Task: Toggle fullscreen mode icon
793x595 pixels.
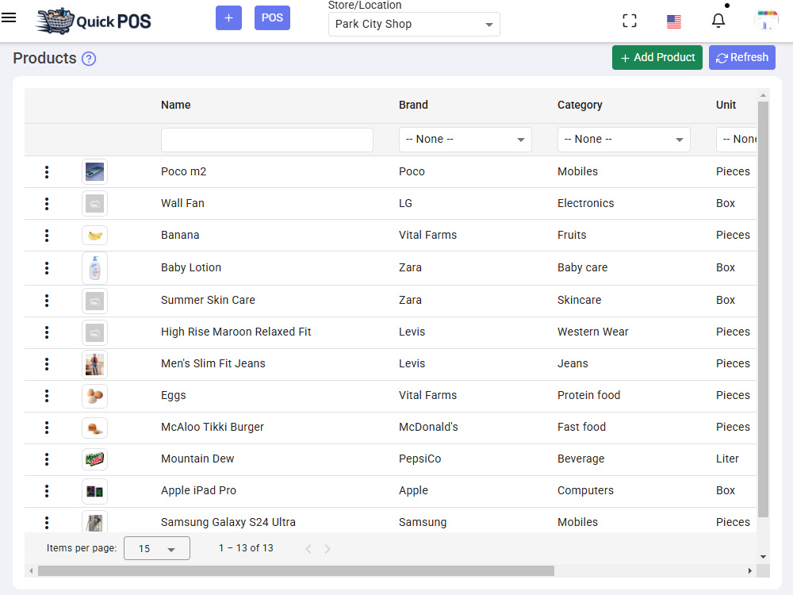Action: pos(630,21)
